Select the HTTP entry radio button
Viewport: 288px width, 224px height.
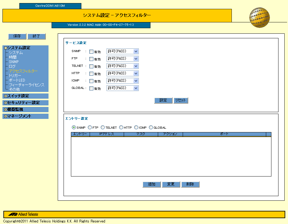[x=121, y=127]
